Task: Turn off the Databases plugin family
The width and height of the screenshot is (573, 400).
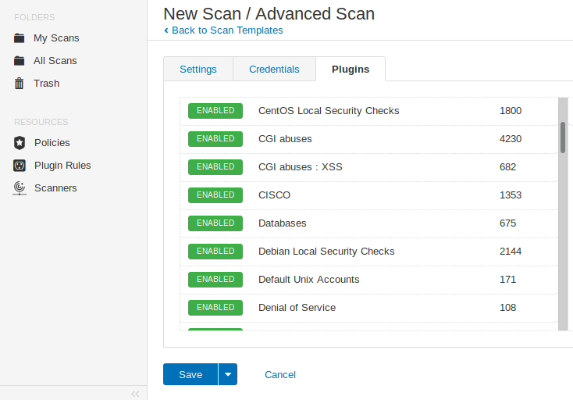Action: [x=215, y=223]
